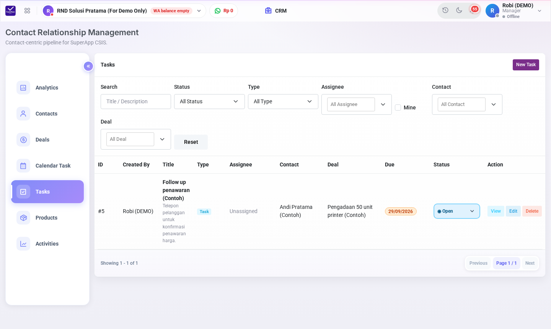551x329 pixels.
Task: Click the Tasks checkbox icon in sidebar
Action: (x=23, y=192)
